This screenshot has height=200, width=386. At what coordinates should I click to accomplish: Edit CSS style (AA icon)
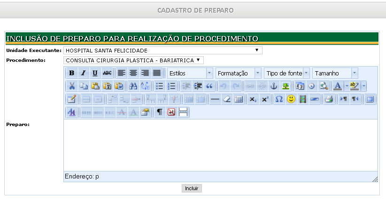[x=72, y=112]
